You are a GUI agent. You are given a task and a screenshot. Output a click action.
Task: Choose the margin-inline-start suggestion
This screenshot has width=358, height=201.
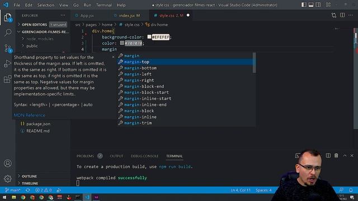click(185, 98)
